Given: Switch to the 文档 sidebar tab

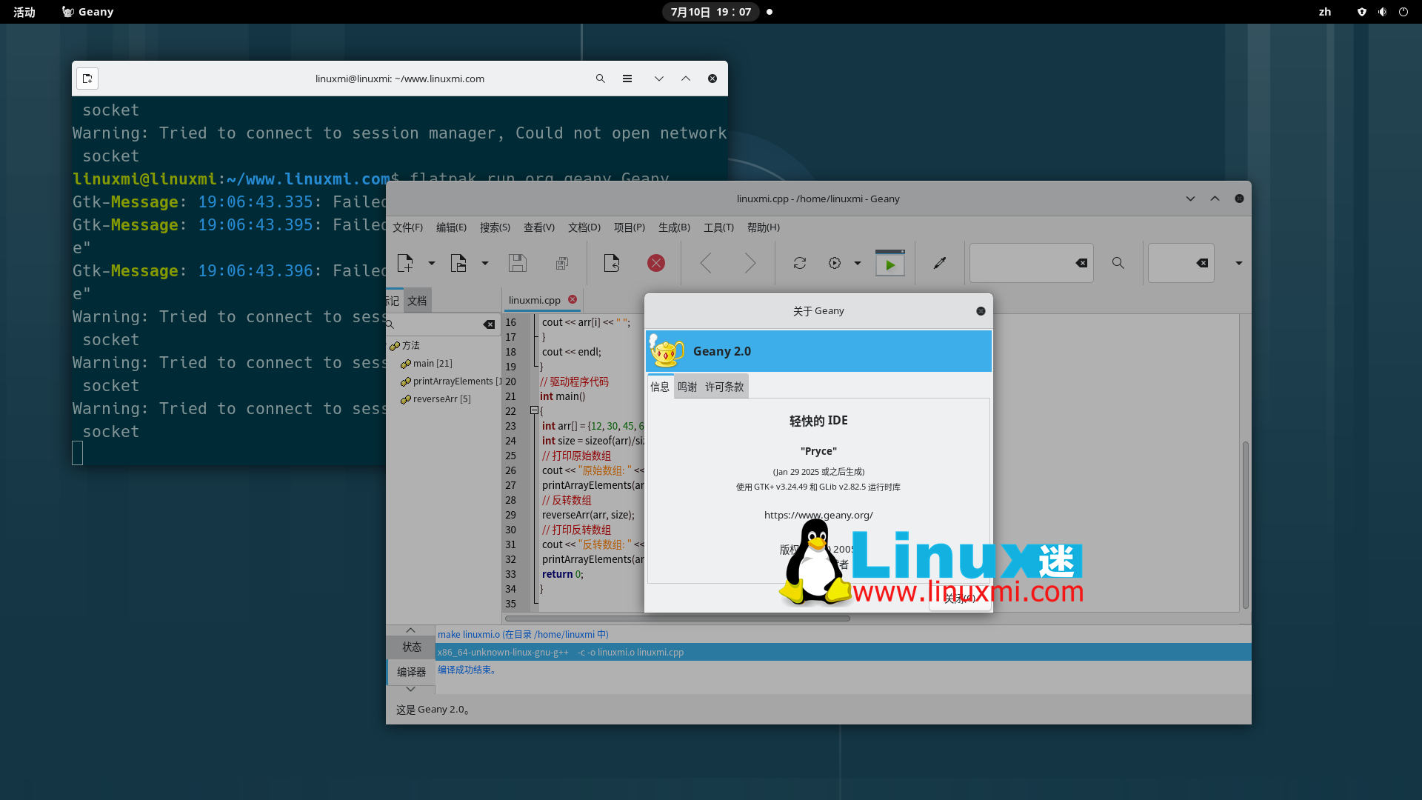Looking at the screenshot, I should 417,301.
